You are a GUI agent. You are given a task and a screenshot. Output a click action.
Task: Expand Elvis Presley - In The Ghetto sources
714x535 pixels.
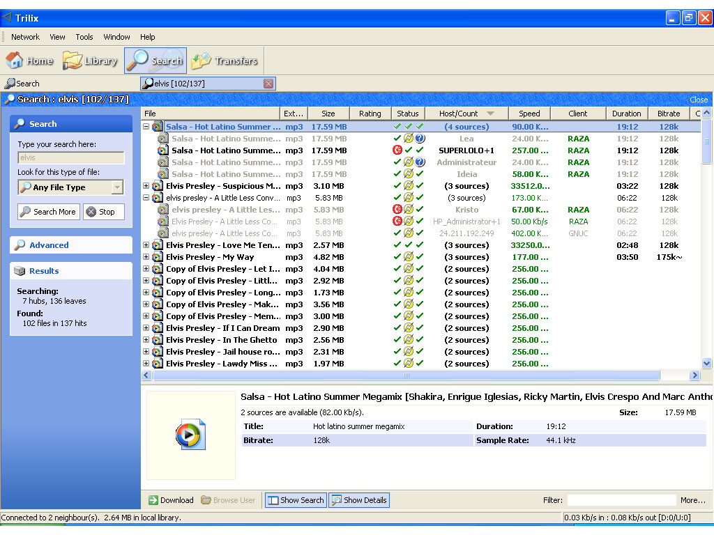(146, 339)
